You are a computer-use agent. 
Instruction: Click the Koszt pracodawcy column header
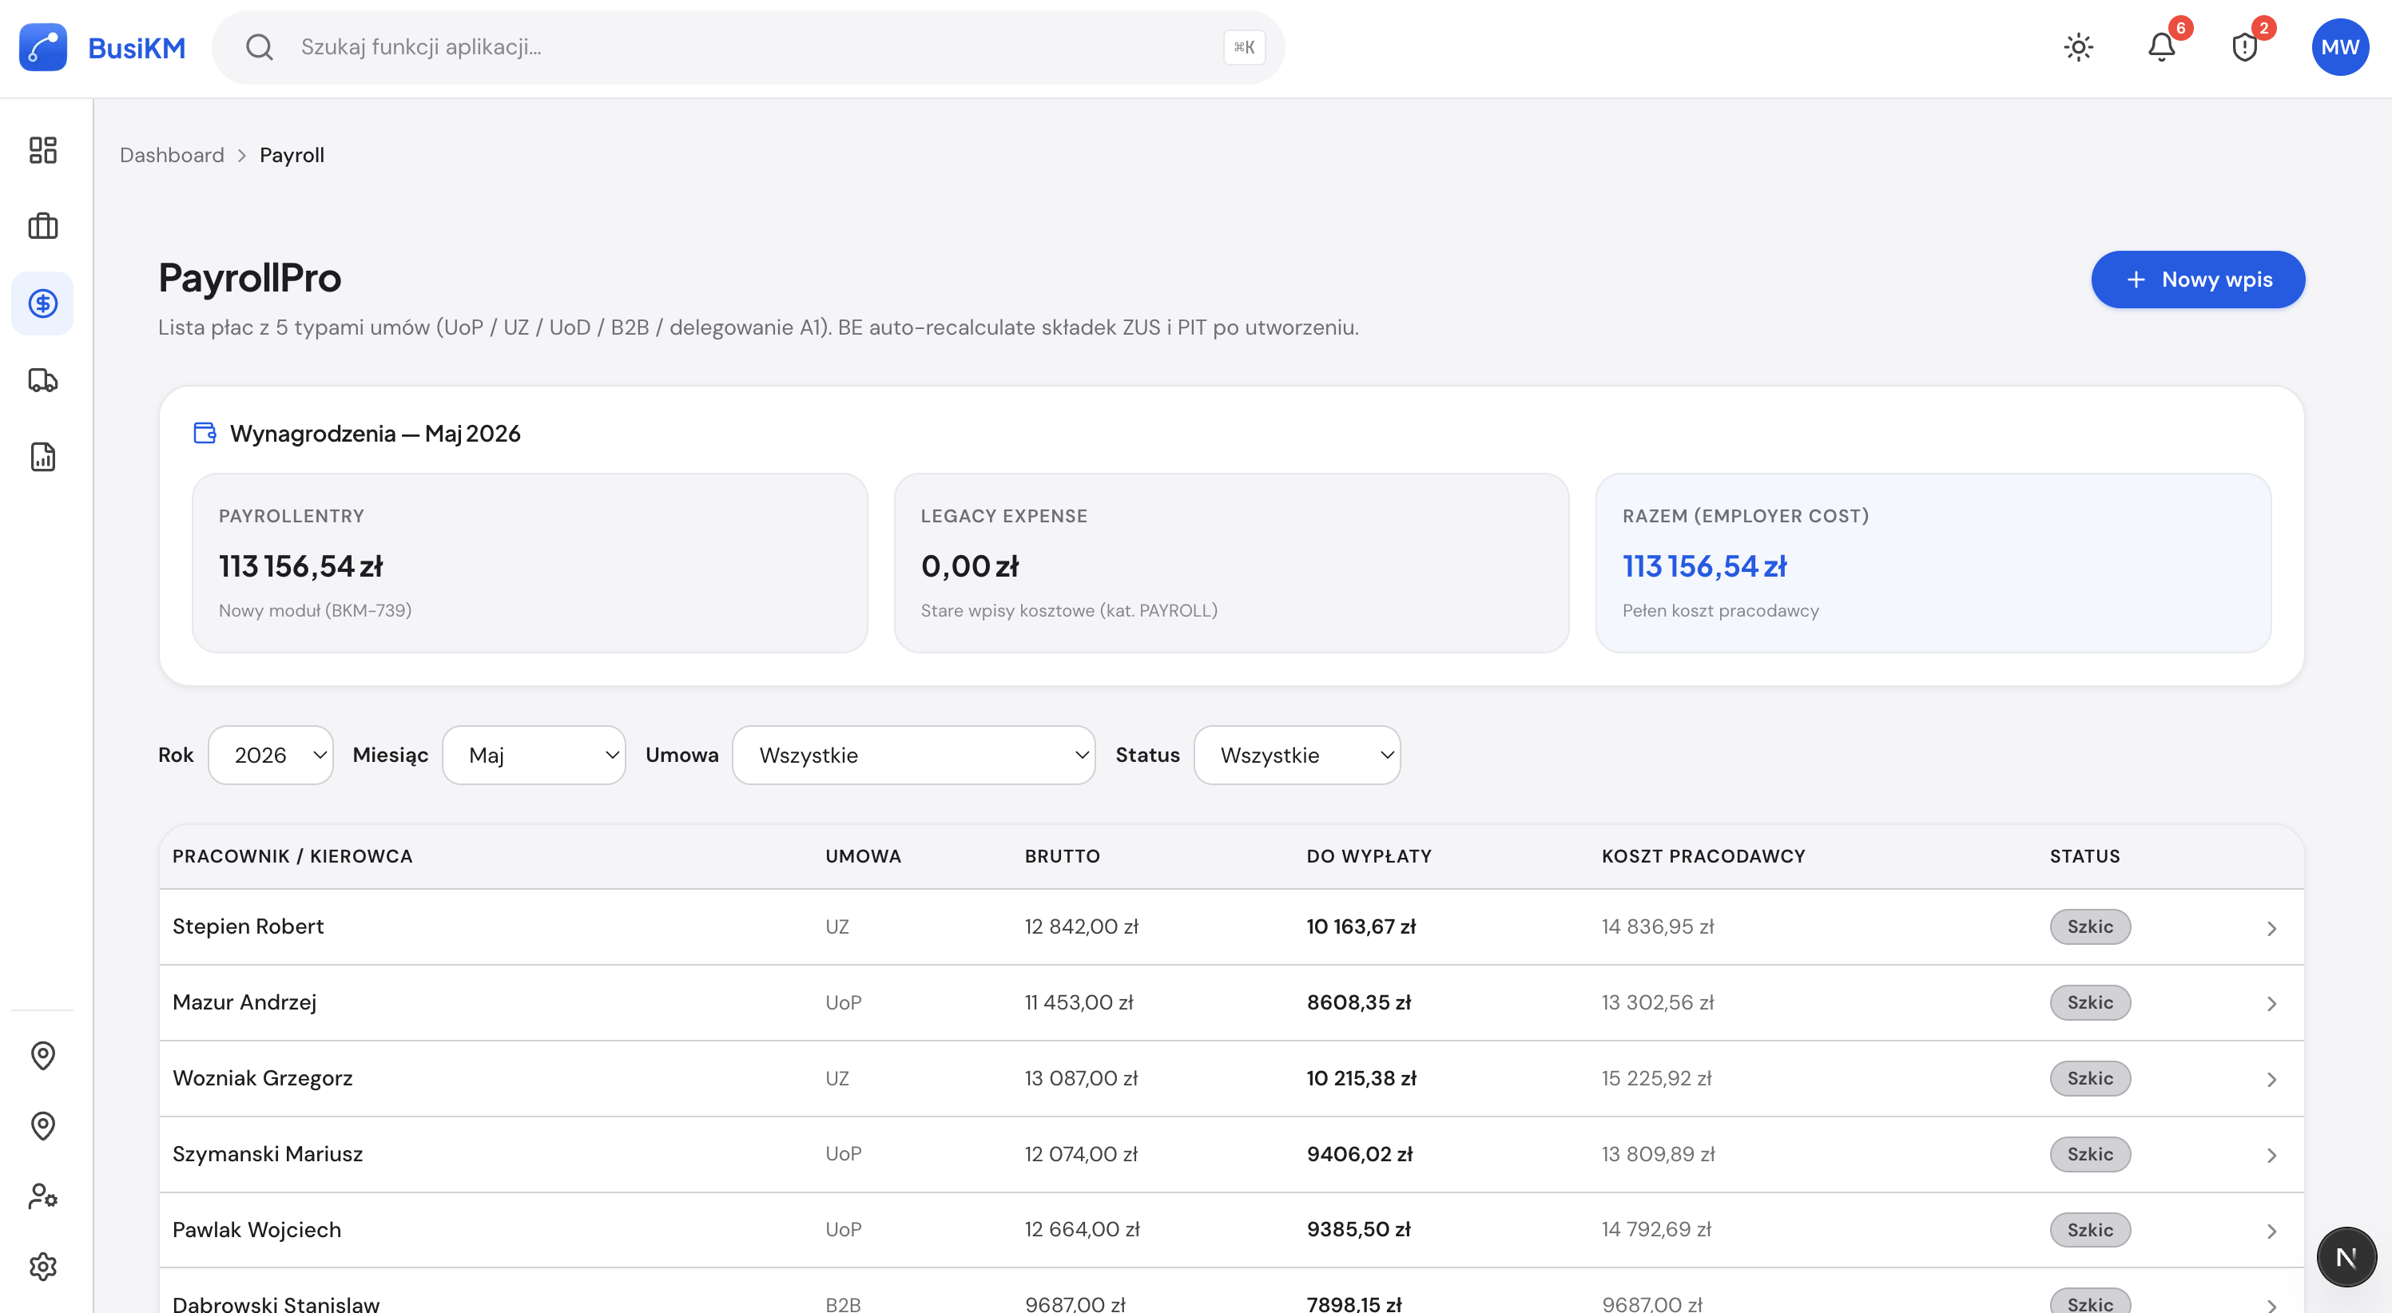coord(1703,856)
